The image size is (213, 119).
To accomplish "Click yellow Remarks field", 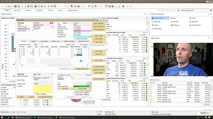I will [43, 89].
